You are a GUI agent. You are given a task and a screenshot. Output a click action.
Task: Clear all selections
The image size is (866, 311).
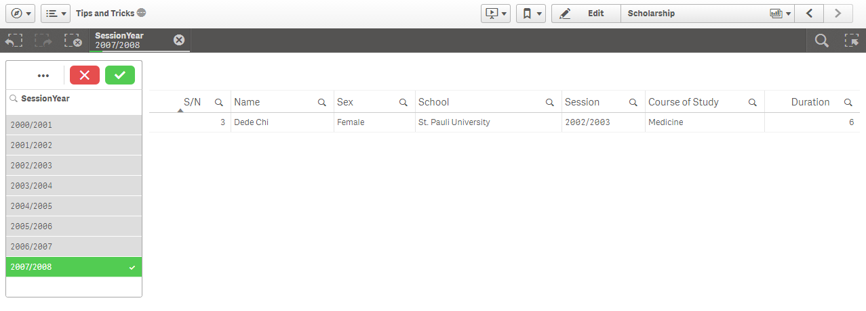pos(73,41)
